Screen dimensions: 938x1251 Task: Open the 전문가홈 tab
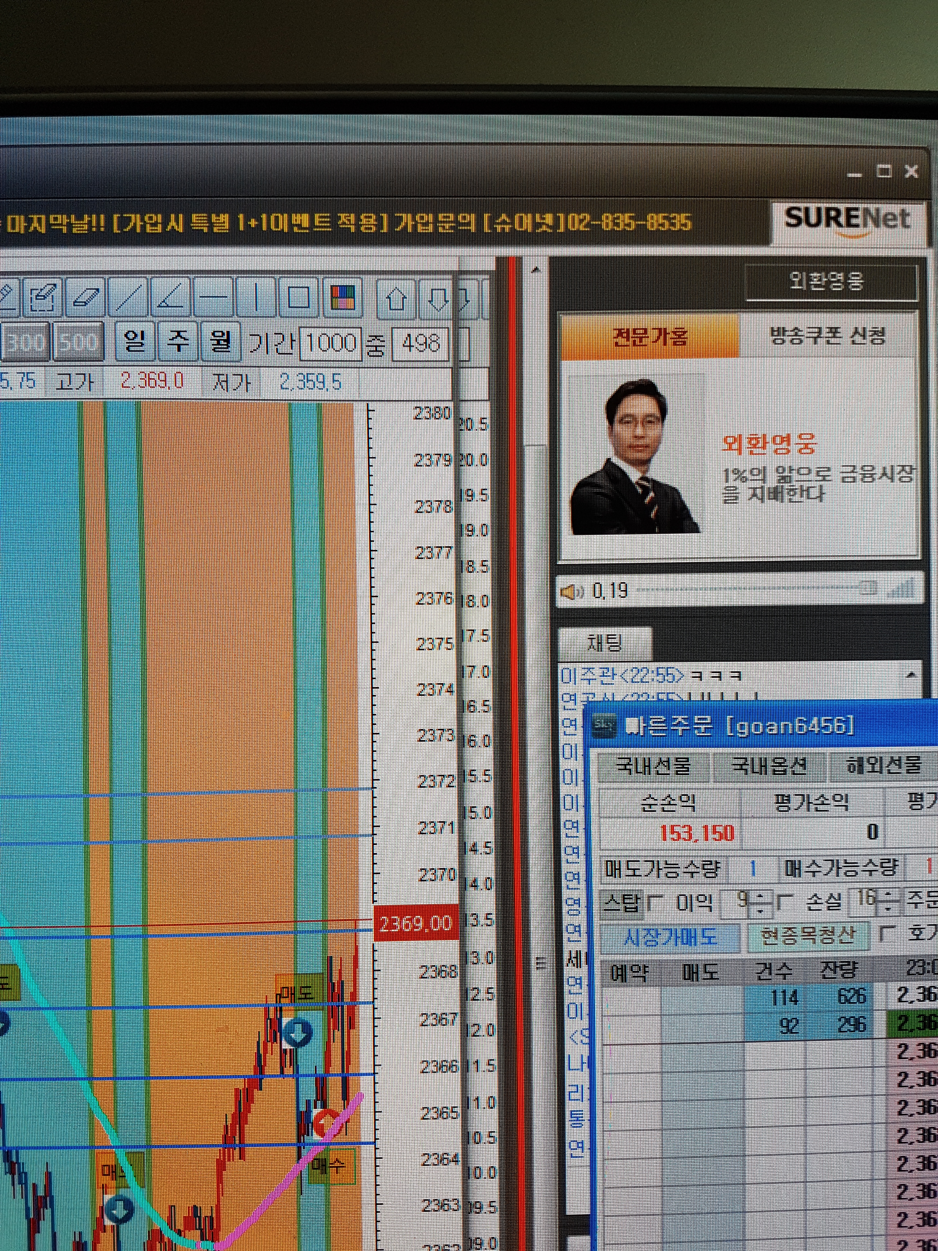(650, 337)
